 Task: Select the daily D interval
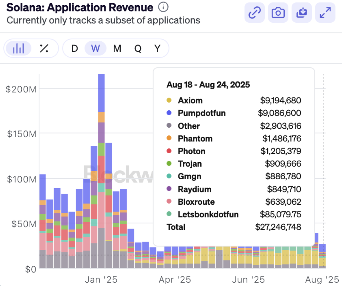pos(74,48)
